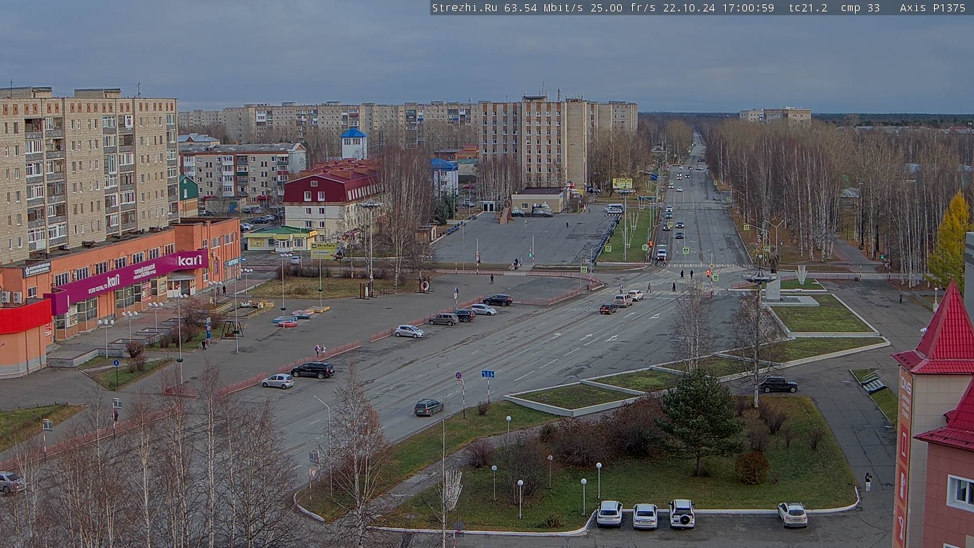The image size is (974, 548).
Task: Click the 22.10.24 date stamp
Action: coord(689,8)
